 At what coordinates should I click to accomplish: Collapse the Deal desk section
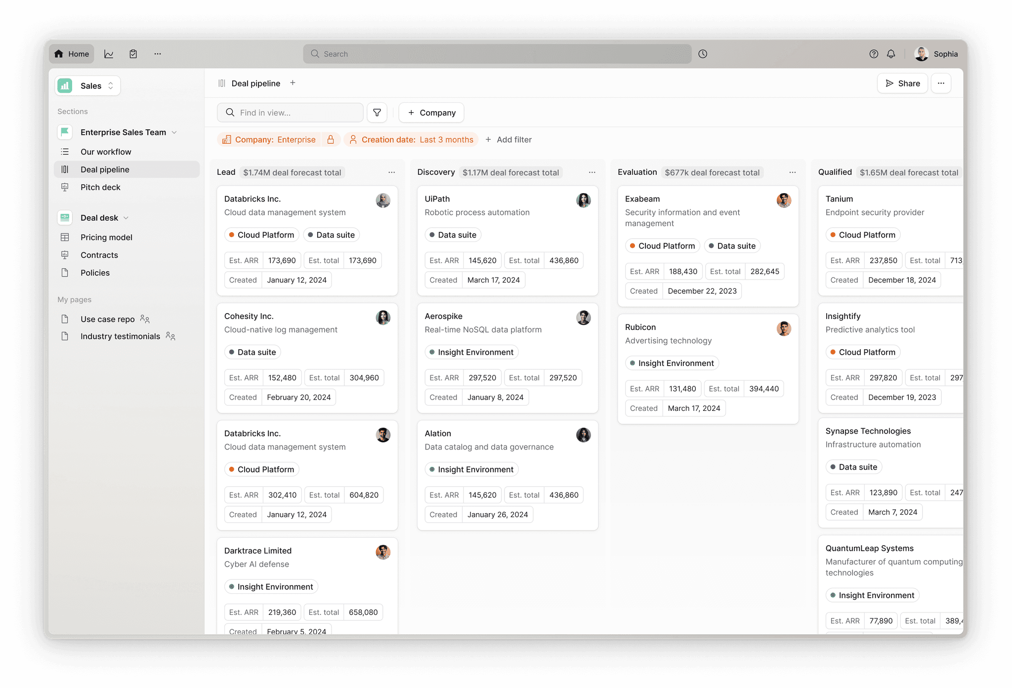click(126, 218)
